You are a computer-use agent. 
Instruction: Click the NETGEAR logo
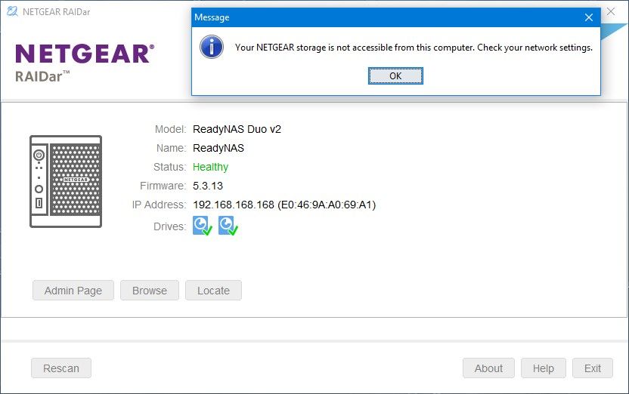coord(85,54)
